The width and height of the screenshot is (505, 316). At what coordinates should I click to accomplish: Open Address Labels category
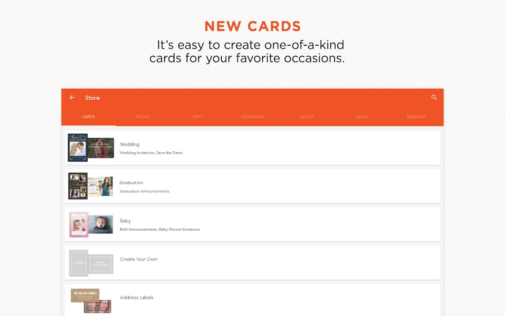(252, 300)
